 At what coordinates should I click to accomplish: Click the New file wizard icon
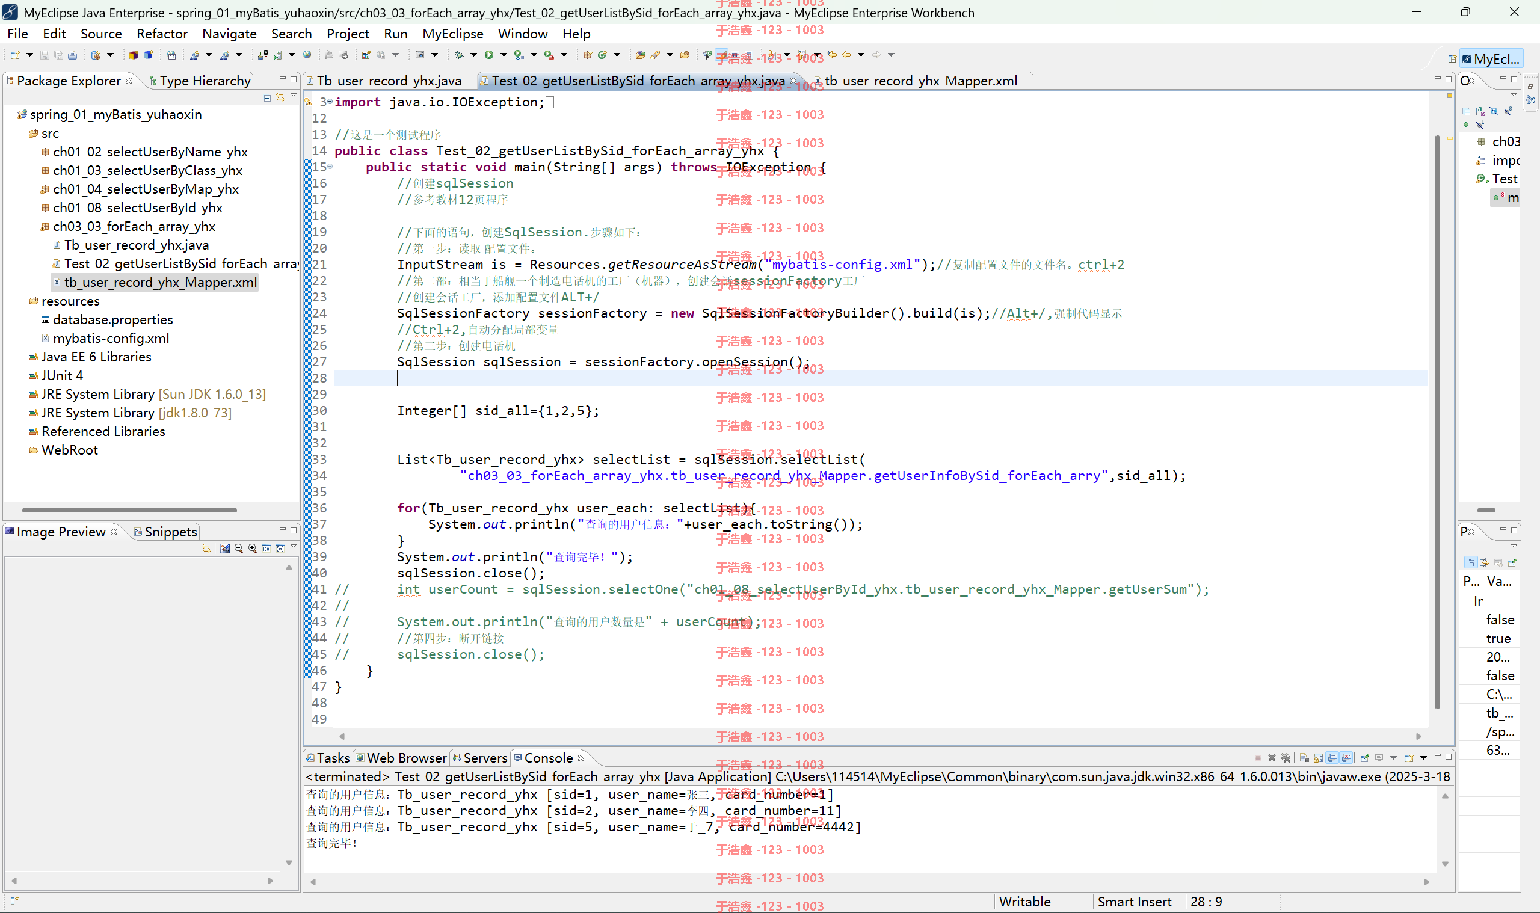(x=15, y=55)
